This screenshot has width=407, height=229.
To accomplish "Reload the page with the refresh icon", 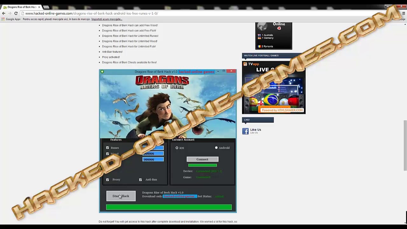I will coord(16,13).
